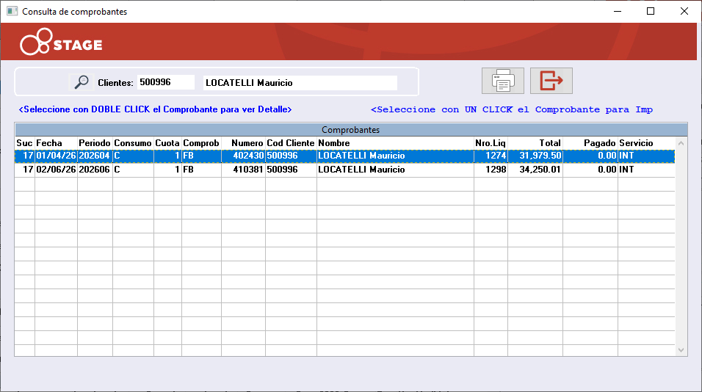Click the client name field LOCATELLI Mauricio
Screen dimensions: 702x392
pos(300,83)
